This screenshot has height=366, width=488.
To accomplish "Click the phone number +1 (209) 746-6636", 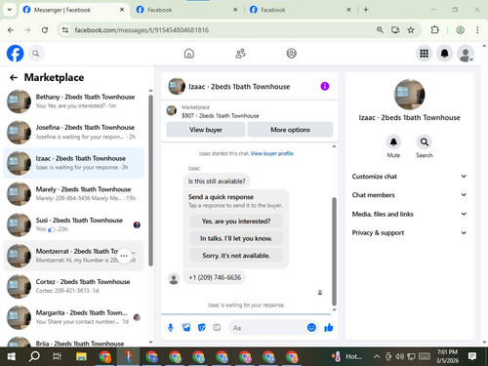I will pyautogui.click(x=215, y=277).
